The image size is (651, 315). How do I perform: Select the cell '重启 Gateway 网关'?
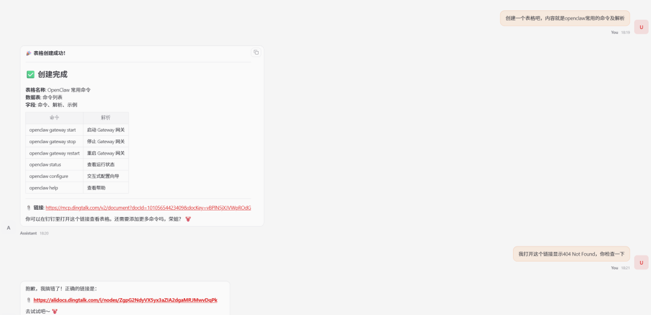(x=106, y=153)
